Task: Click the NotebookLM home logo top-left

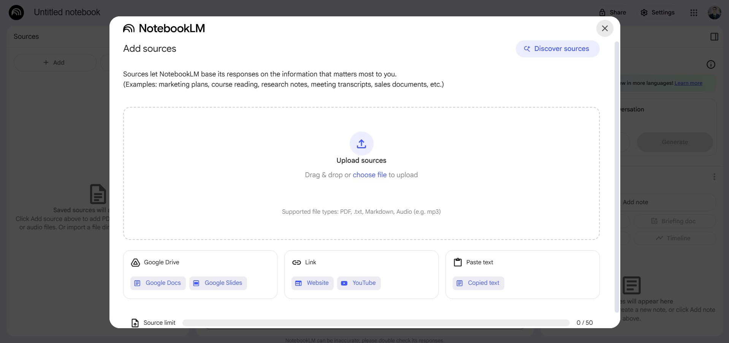Action: tap(16, 12)
